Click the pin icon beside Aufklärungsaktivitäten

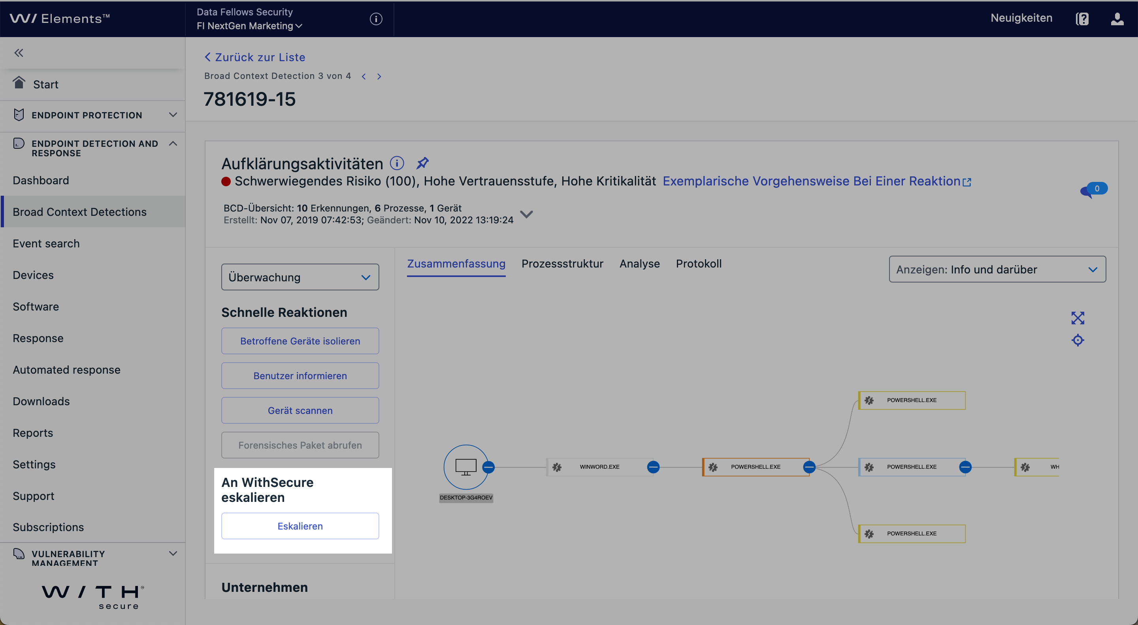(422, 163)
